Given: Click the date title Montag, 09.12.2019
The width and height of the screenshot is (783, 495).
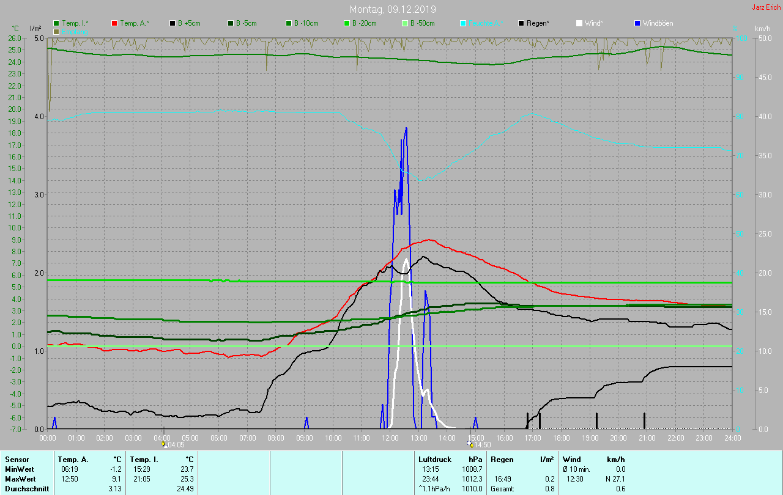Looking at the screenshot, I should (393, 9).
